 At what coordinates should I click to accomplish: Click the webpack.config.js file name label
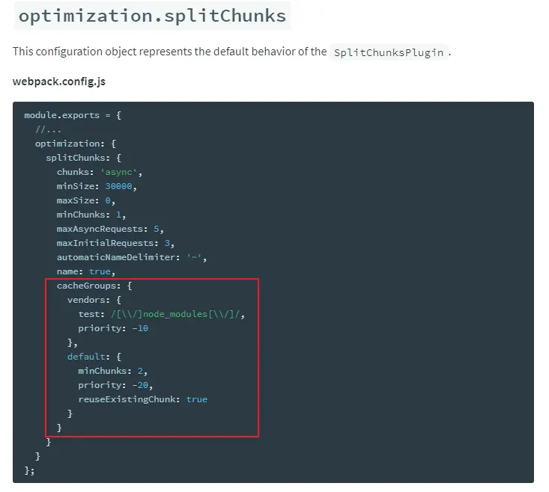[x=59, y=82]
